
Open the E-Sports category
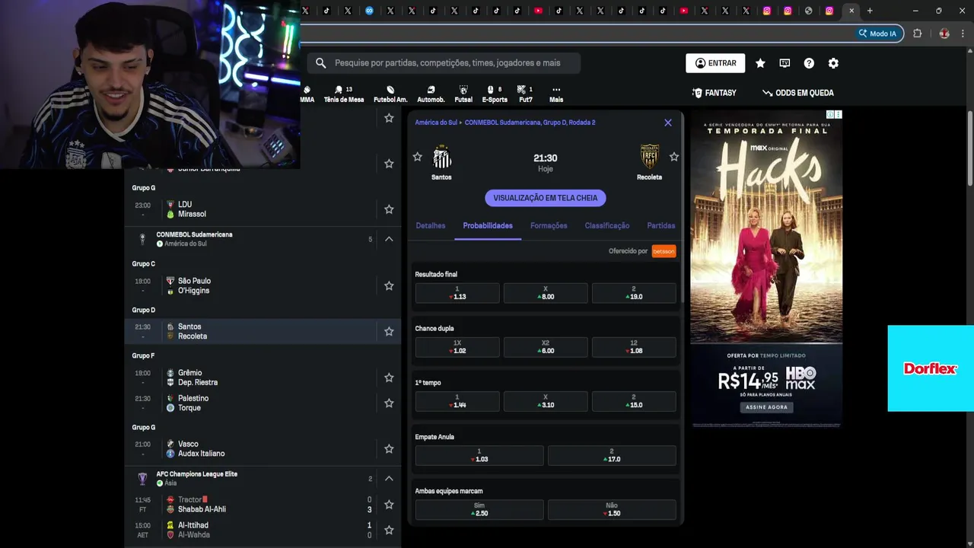[495, 94]
